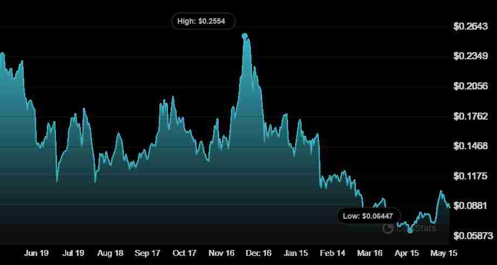Click the Low: $0.06447 label
Screen dimensions: 497x265
(x=369, y=216)
